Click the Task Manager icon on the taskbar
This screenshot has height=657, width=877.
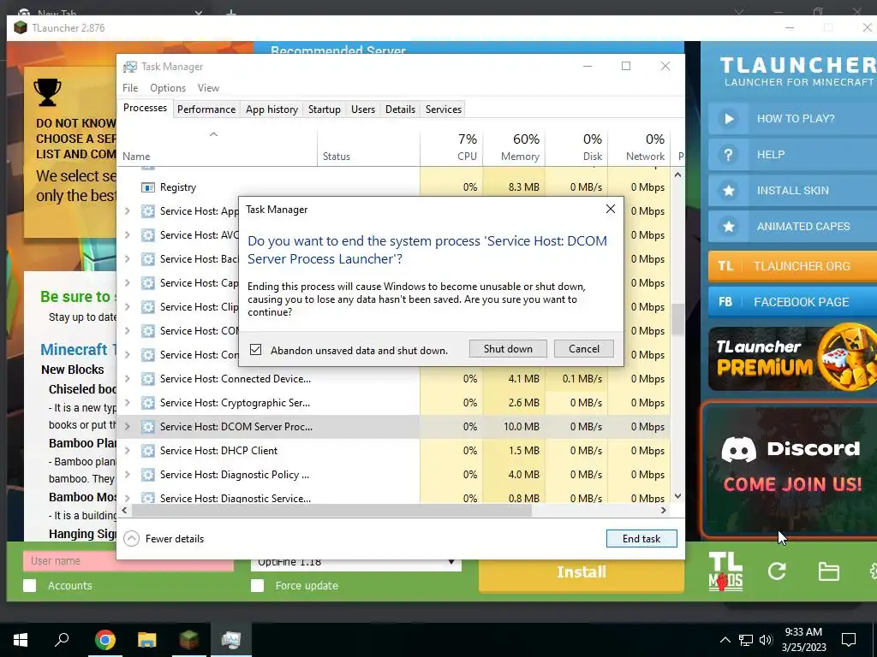[231, 640]
